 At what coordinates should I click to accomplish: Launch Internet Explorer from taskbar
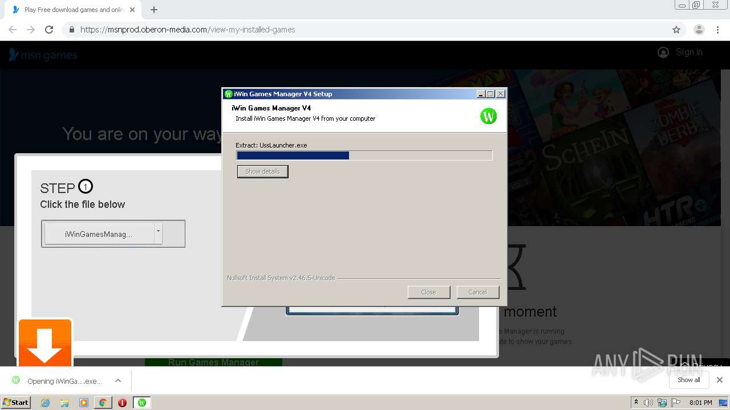coord(45,403)
